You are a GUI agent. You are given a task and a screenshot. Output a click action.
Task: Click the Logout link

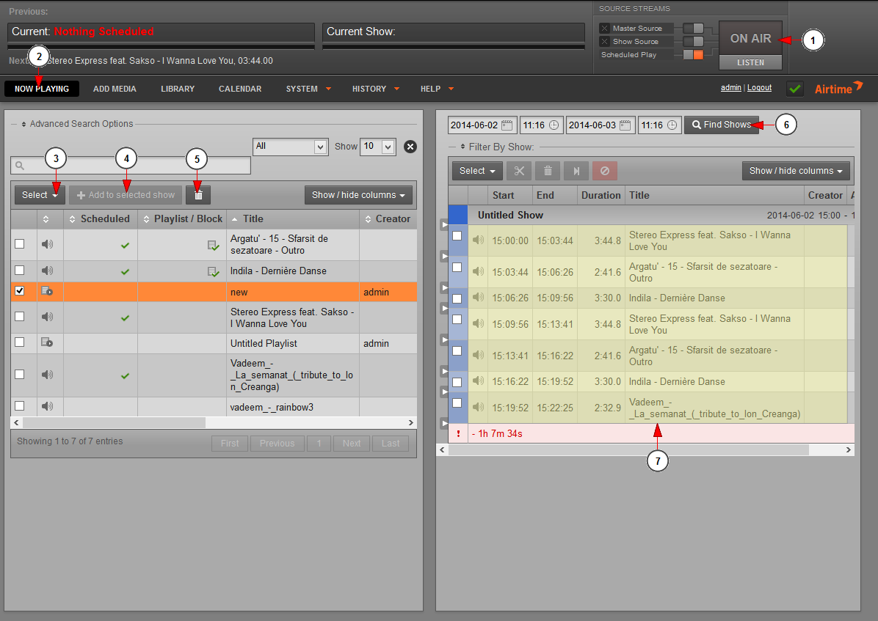(759, 87)
